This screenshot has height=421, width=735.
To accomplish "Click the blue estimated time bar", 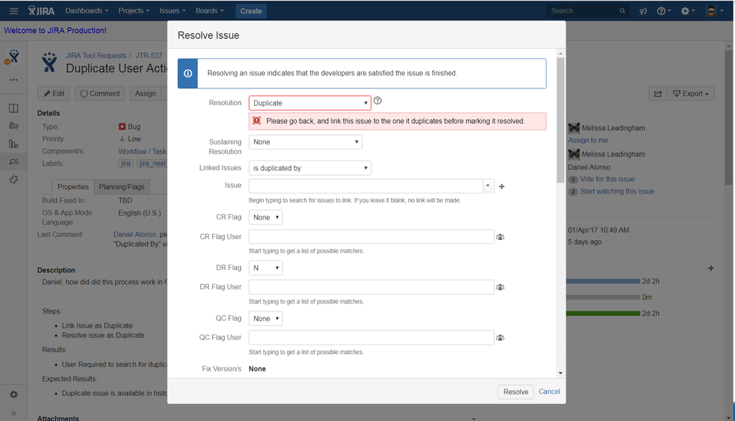I will [603, 281].
